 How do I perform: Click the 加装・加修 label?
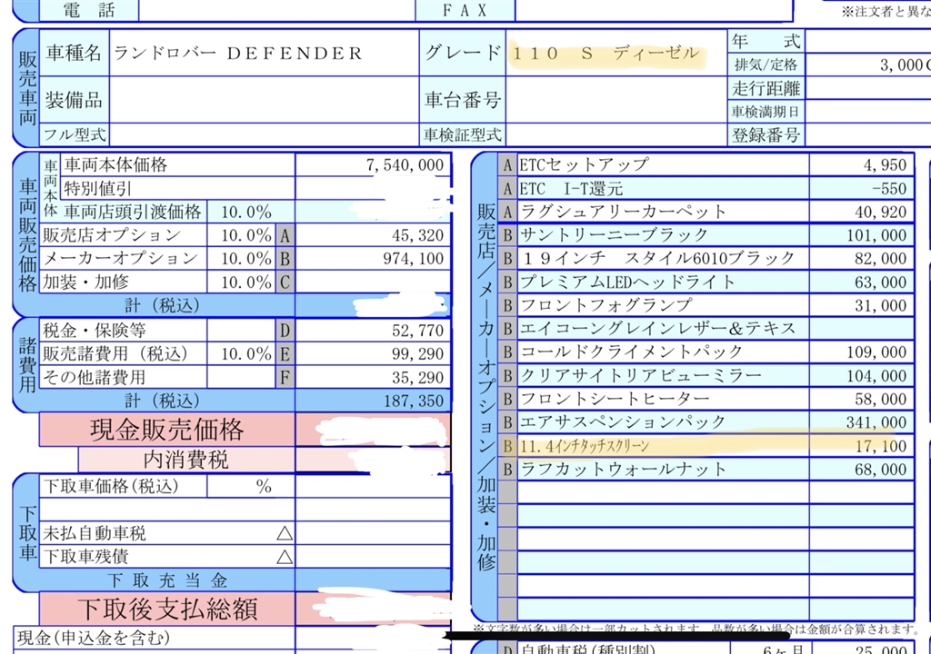tap(85, 282)
